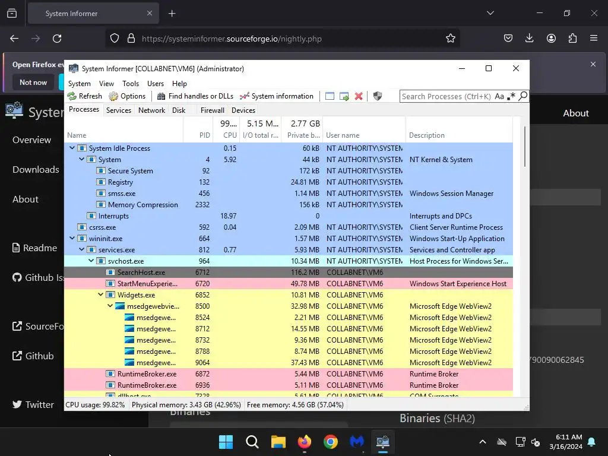Open the Tools menu
Screen dimensions: 608x456
pyautogui.click(x=130, y=84)
